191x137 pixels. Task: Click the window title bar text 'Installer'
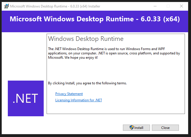click(94, 6)
